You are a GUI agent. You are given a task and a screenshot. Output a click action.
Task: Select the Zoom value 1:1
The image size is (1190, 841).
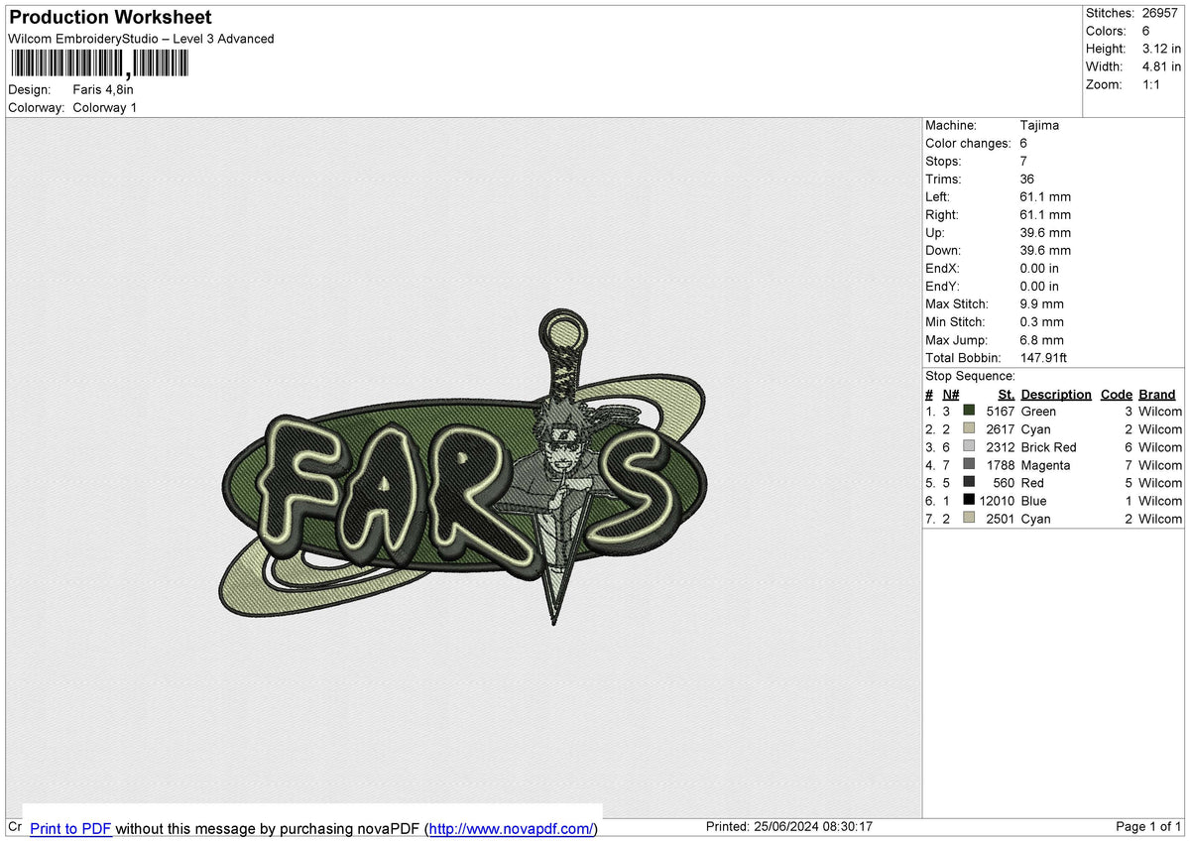click(x=1150, y=84)
